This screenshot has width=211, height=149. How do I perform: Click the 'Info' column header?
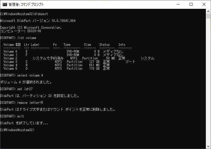click(122, 45)
